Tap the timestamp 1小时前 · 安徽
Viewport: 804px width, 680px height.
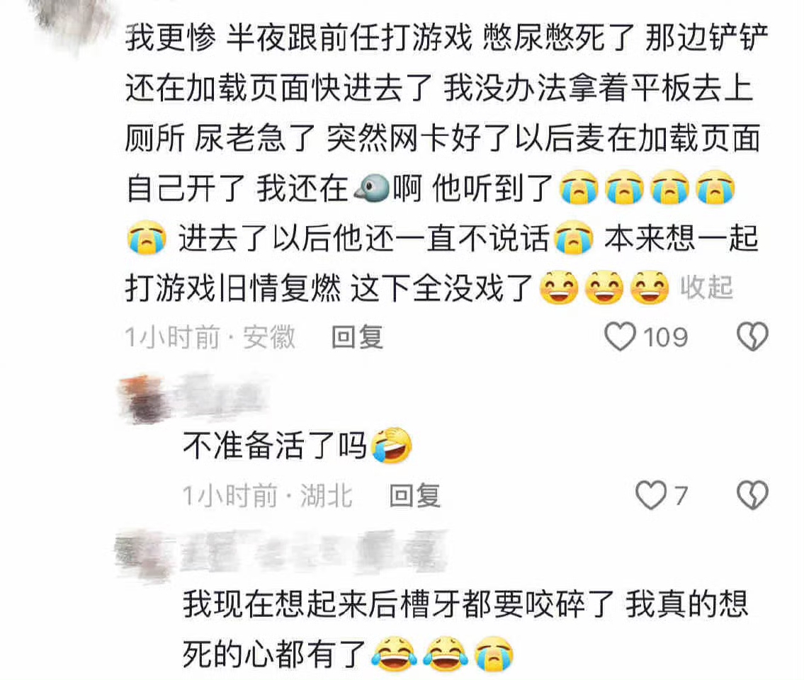[x=210, y=337]
